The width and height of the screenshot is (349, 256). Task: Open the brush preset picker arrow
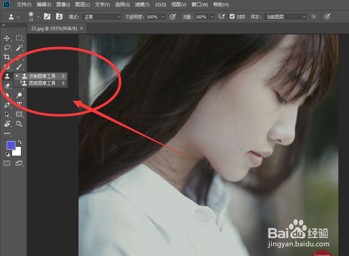38,17
